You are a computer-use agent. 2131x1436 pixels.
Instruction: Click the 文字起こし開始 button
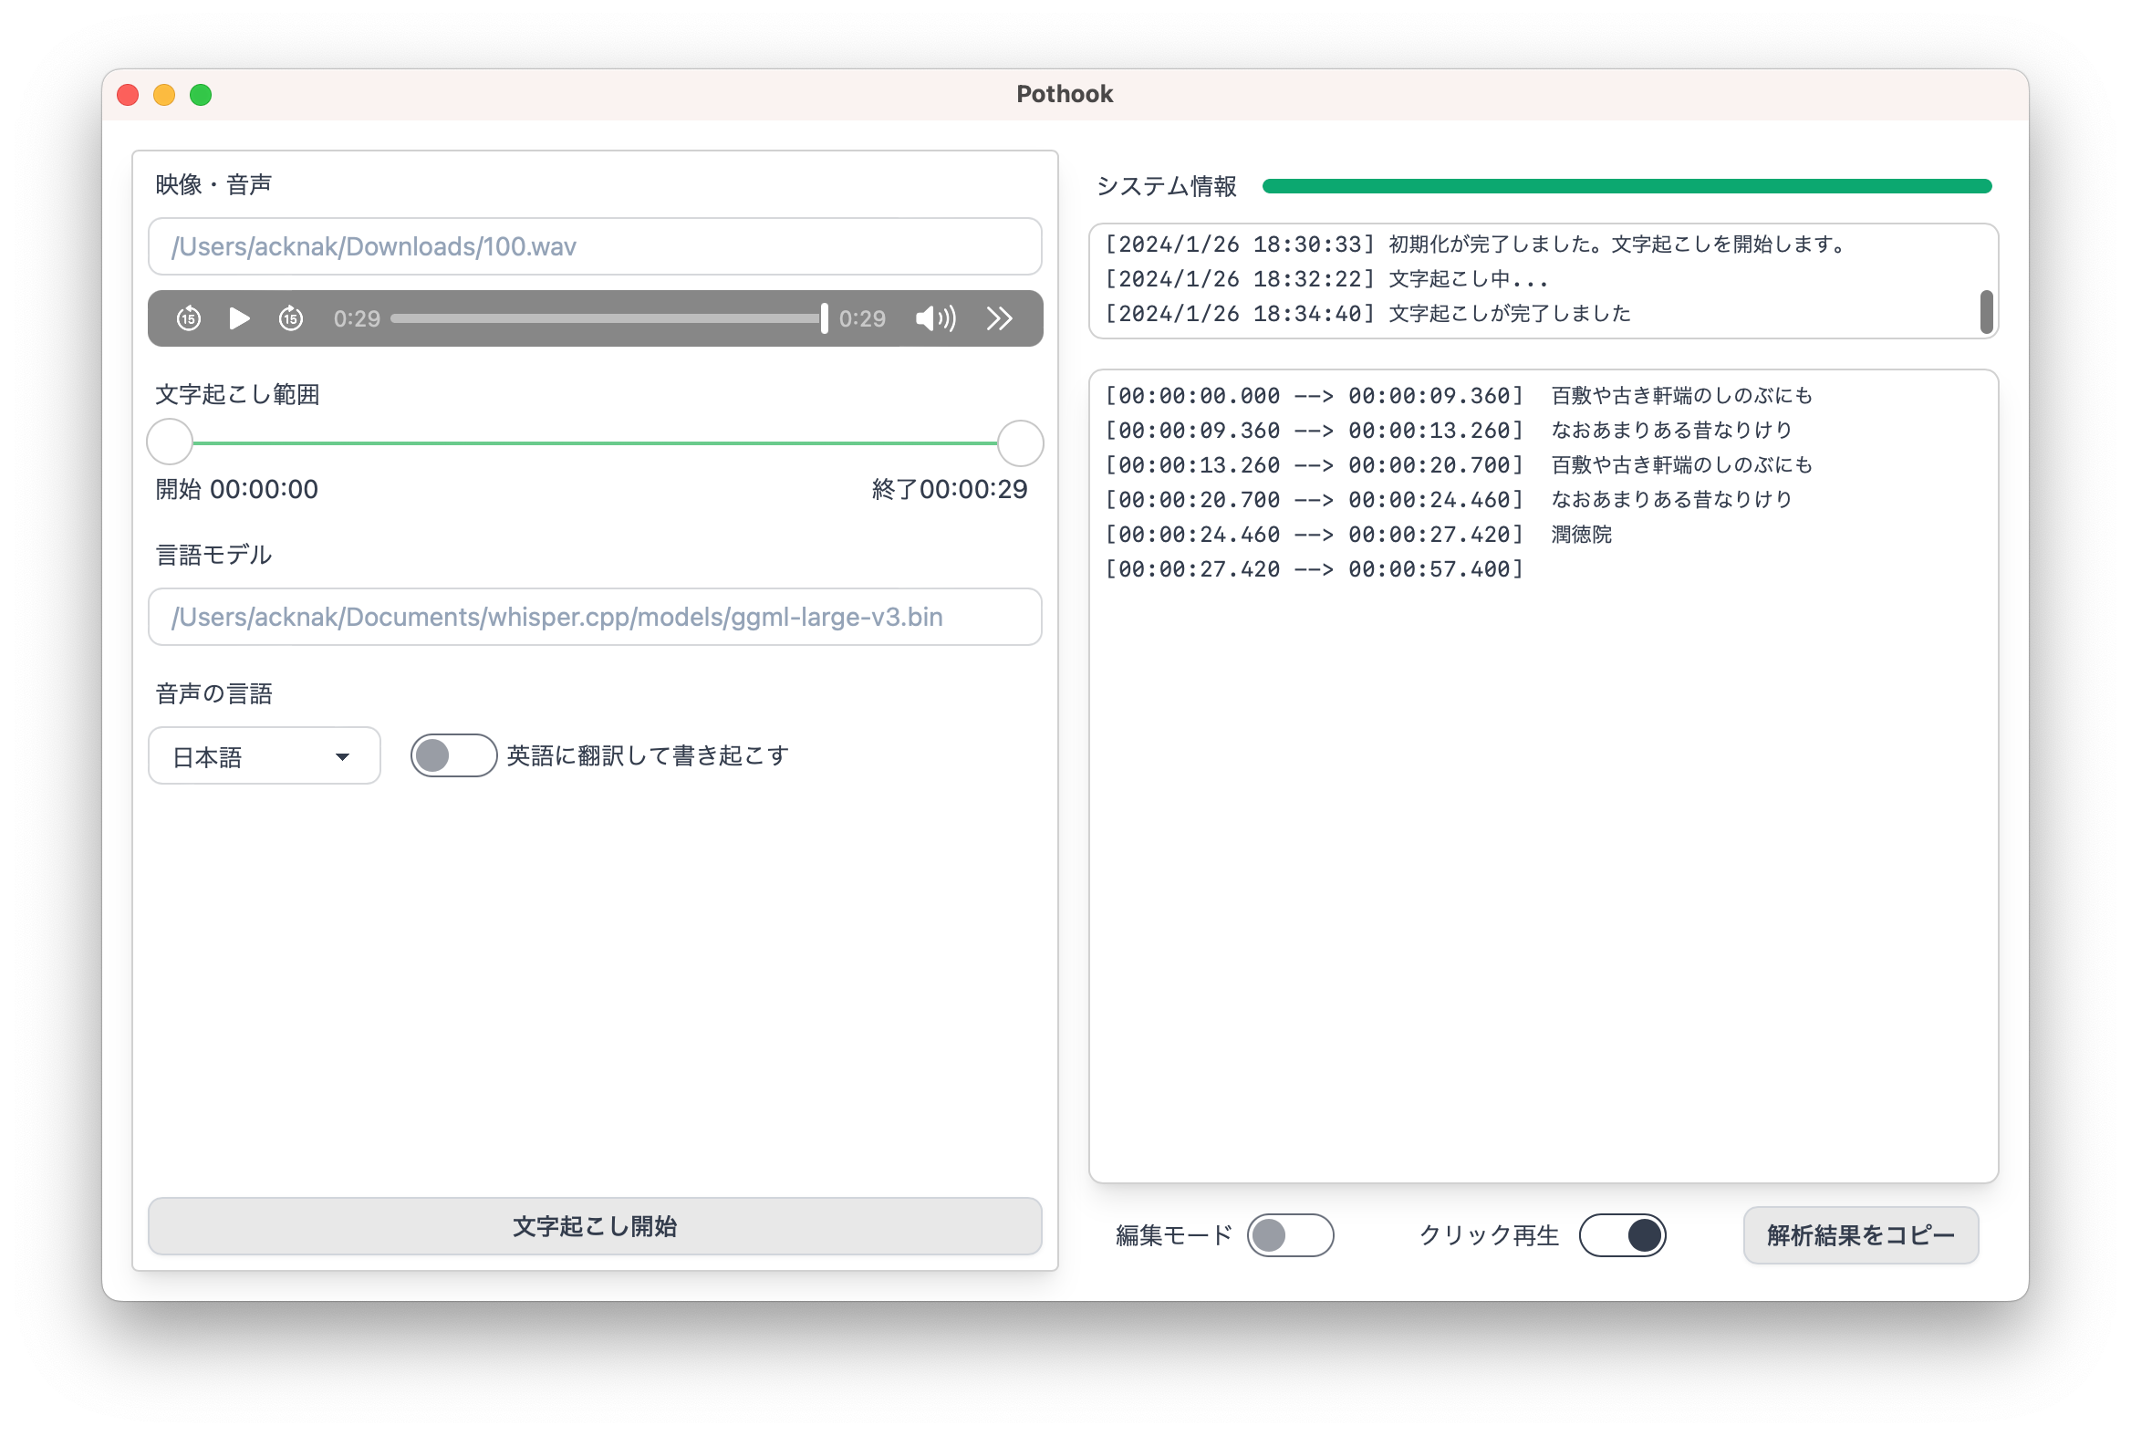595,1226
